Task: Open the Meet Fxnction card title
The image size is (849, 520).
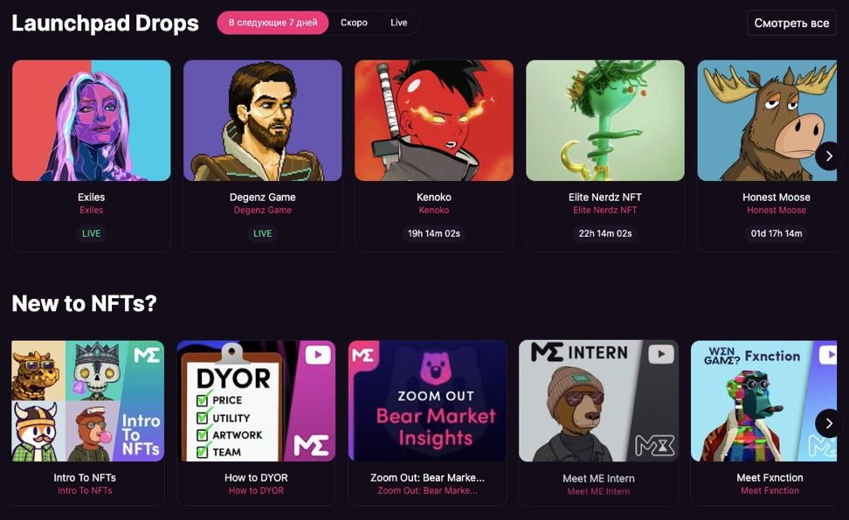Action: coord(770,478)
